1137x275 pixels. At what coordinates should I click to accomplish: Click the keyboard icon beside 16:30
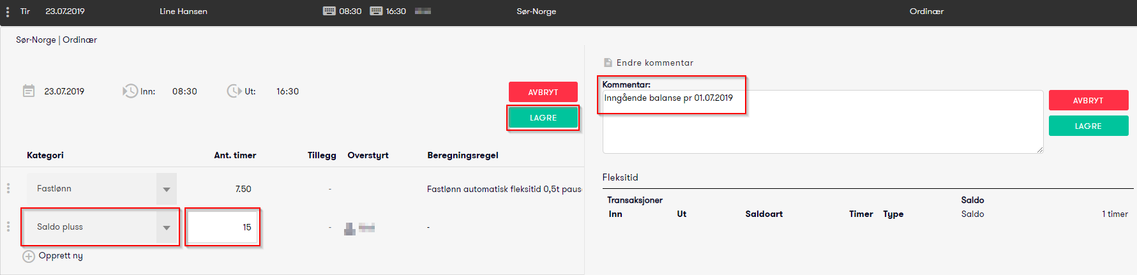coord(376,11)
